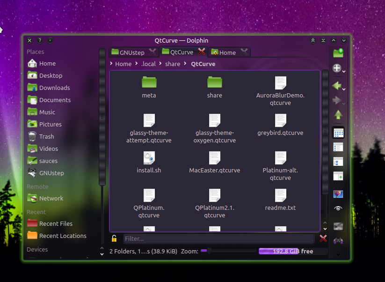Select readme.txt file
Image resolution: width=385 pixels, height=282 pixels.
pyautogui.click(x=280, y=200)
